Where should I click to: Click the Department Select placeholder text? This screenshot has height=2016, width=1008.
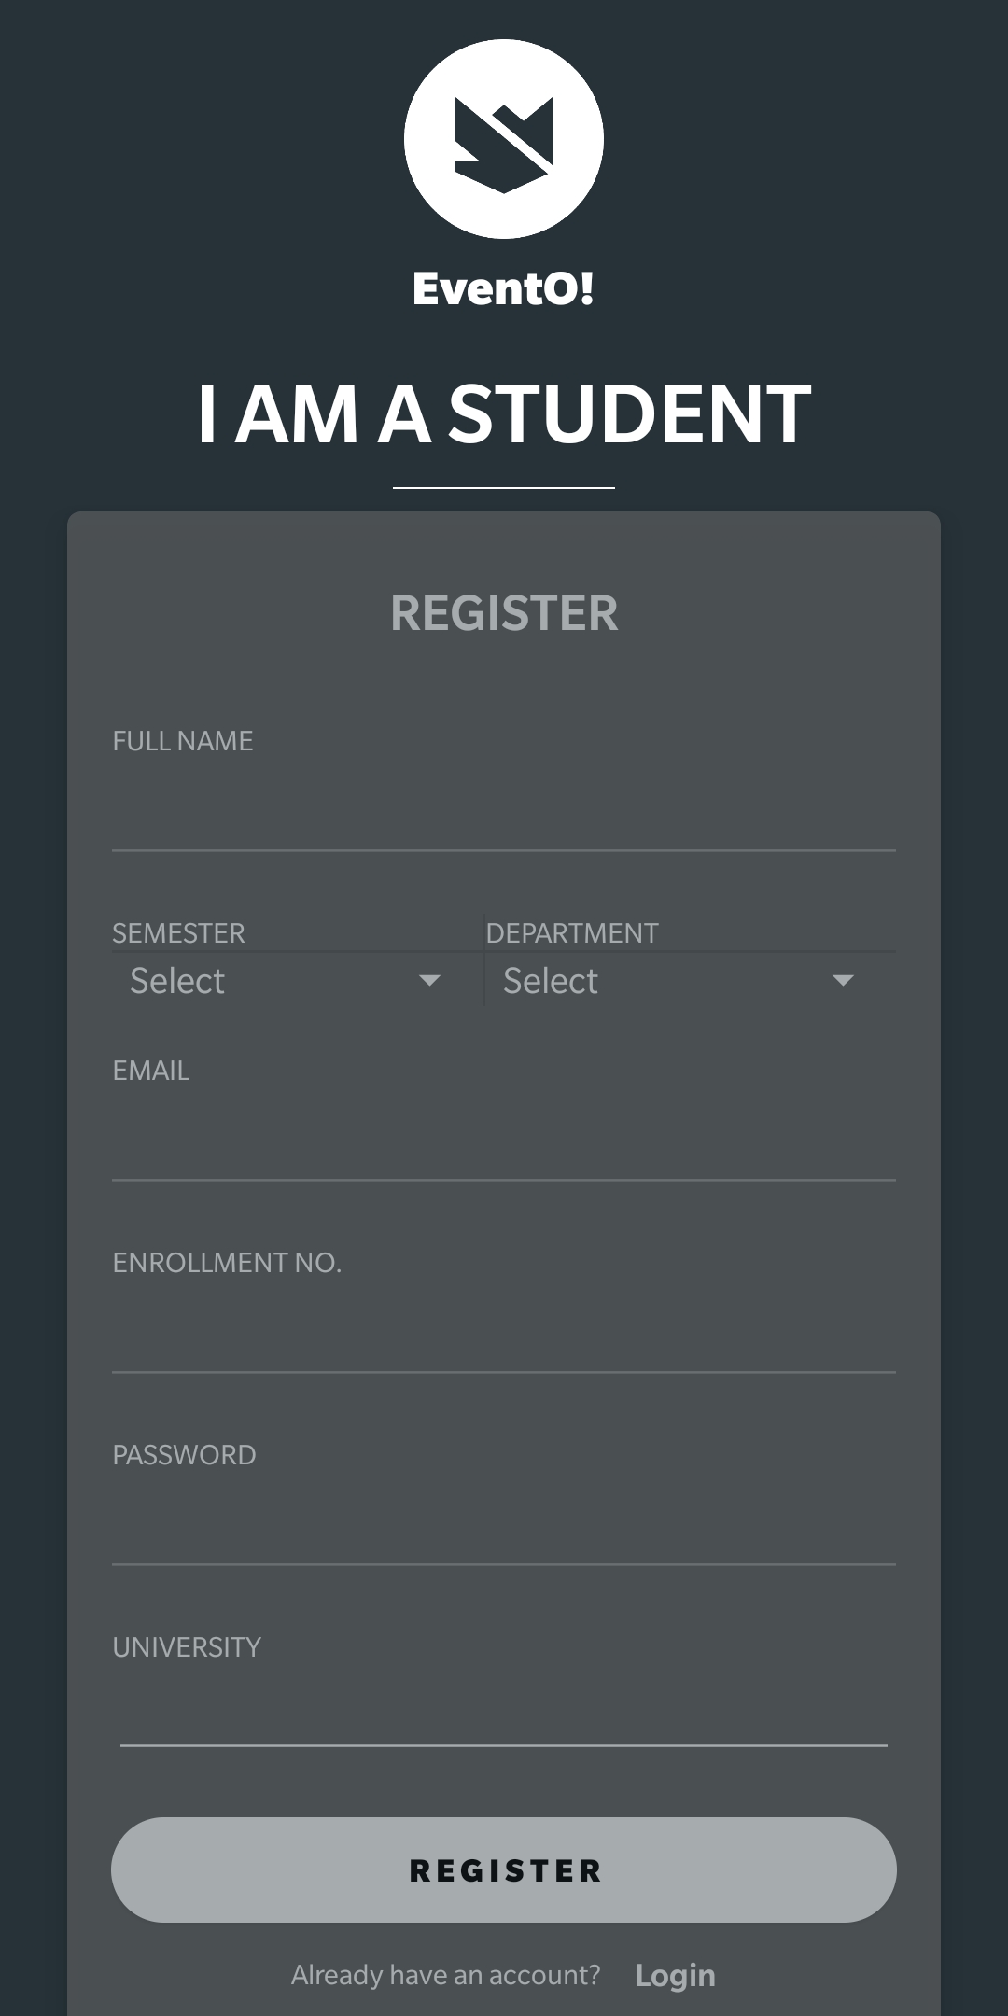click(551, 981)
